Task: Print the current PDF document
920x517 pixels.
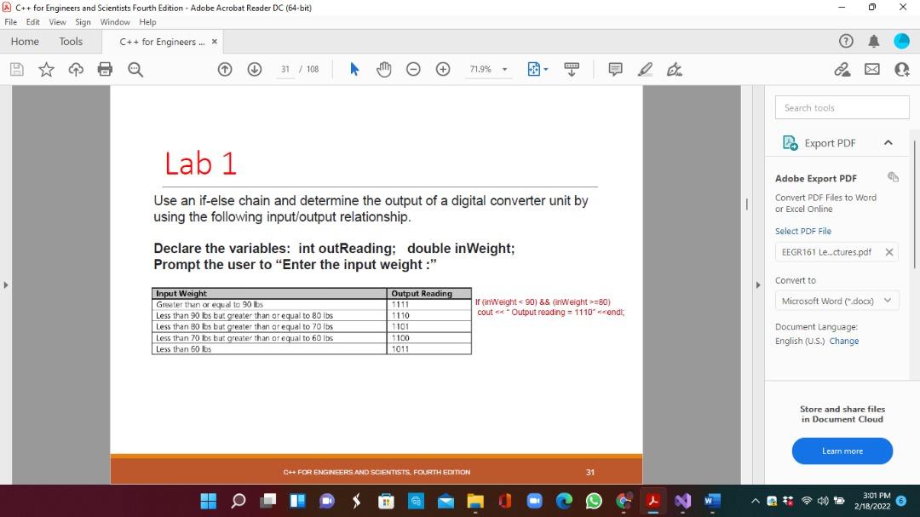Action: pyautogui.click(x=103, y=69)
